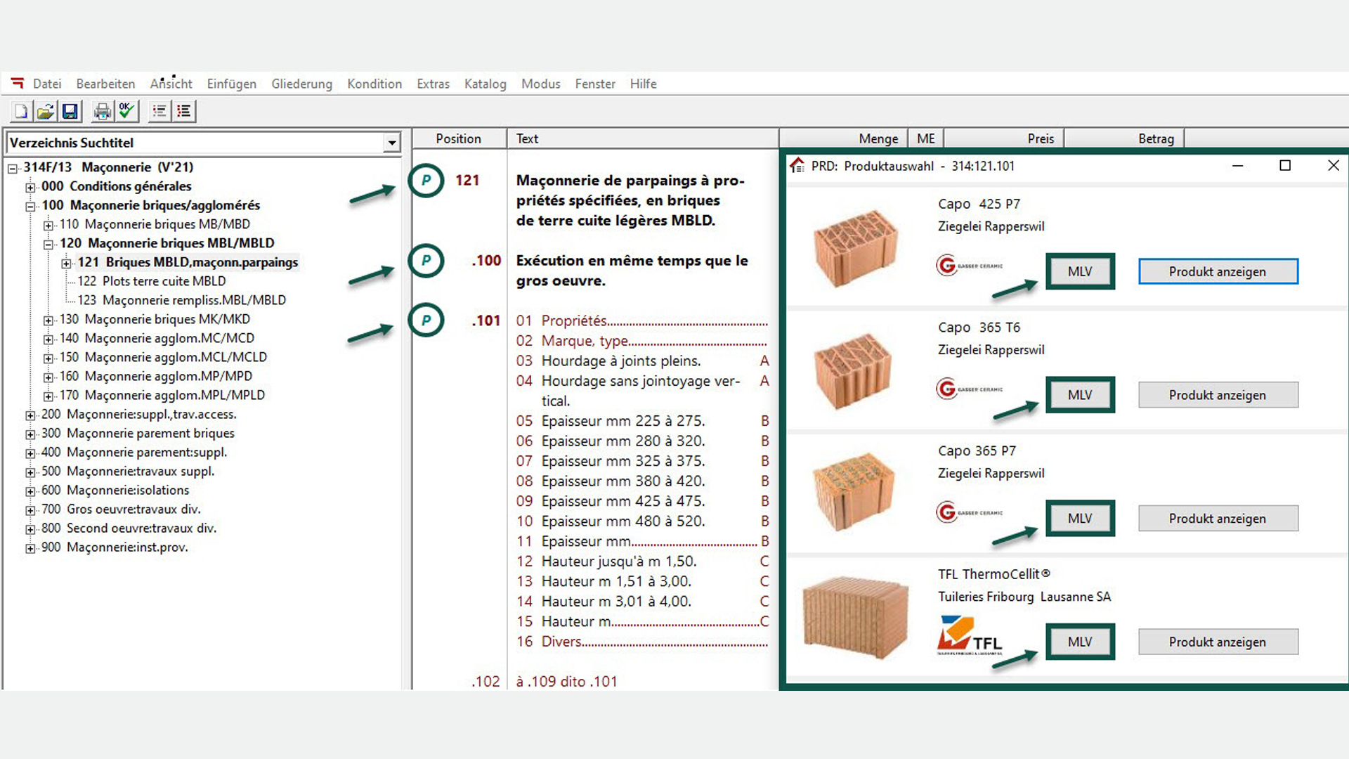This screenshot has height=759, width=1349.
Task: Expand the 130 Maçonnerie briques MK/MKD node
Action: 48,320
